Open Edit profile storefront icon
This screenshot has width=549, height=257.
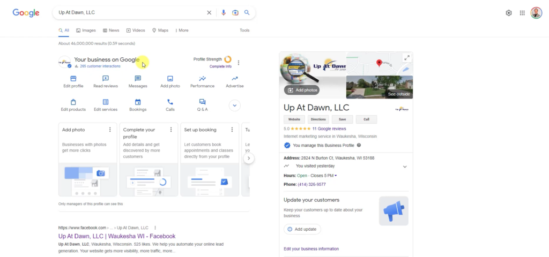pyautogui.click(x=73, y=79)
